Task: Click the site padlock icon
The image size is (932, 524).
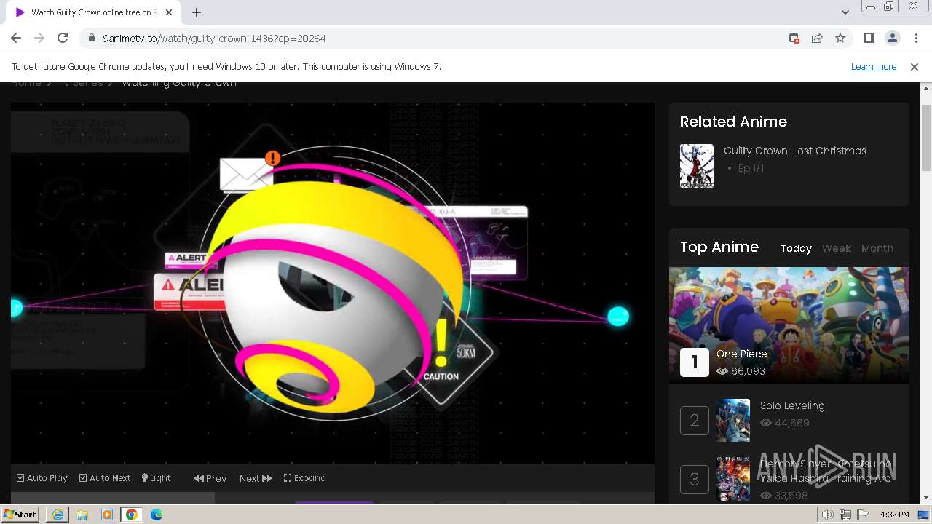Action: pos(92,38)
